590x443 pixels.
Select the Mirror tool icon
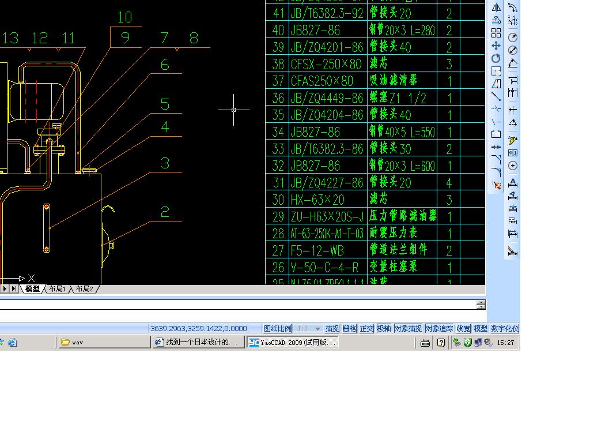[x=496, y=8]
